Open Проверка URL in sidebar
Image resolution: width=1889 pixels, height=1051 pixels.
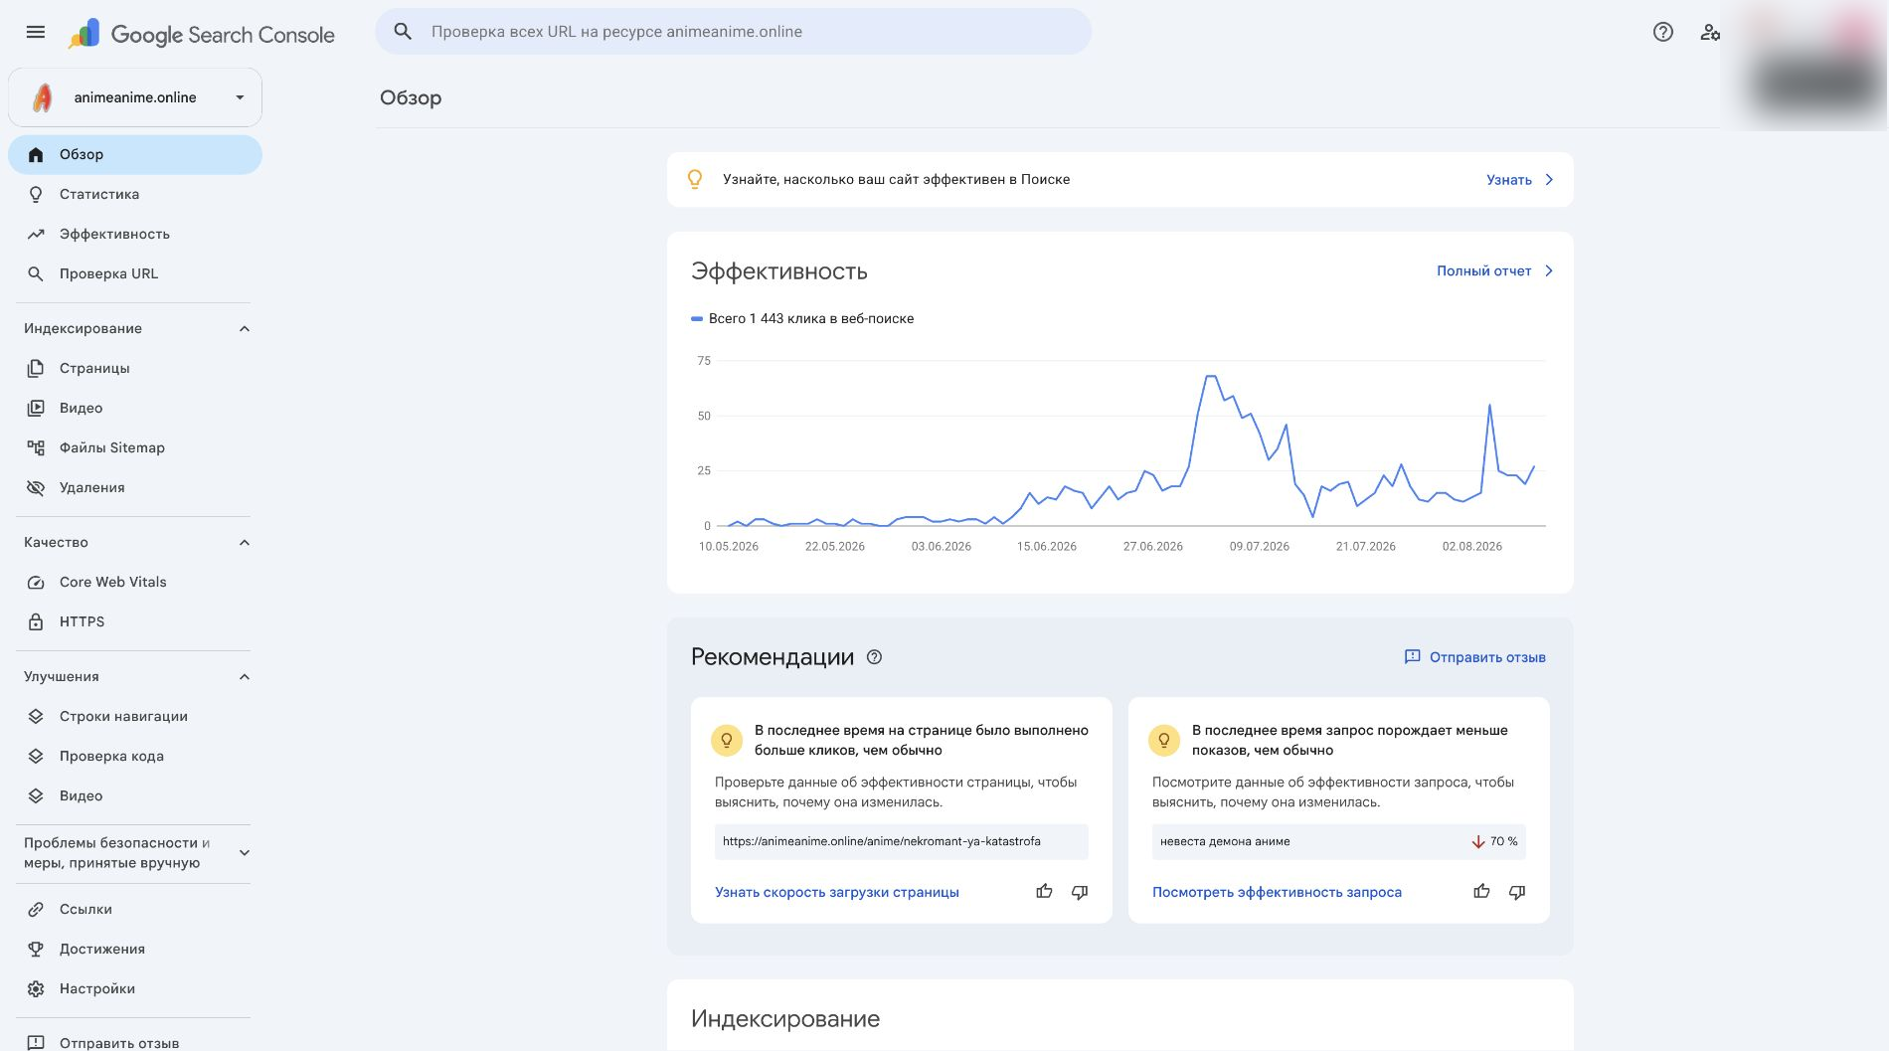pos(135,273)
